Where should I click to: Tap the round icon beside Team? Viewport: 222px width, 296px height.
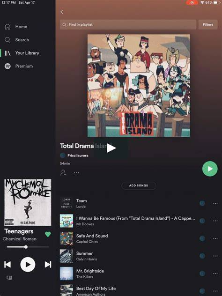pyautogui.click(x=202, y=203)
